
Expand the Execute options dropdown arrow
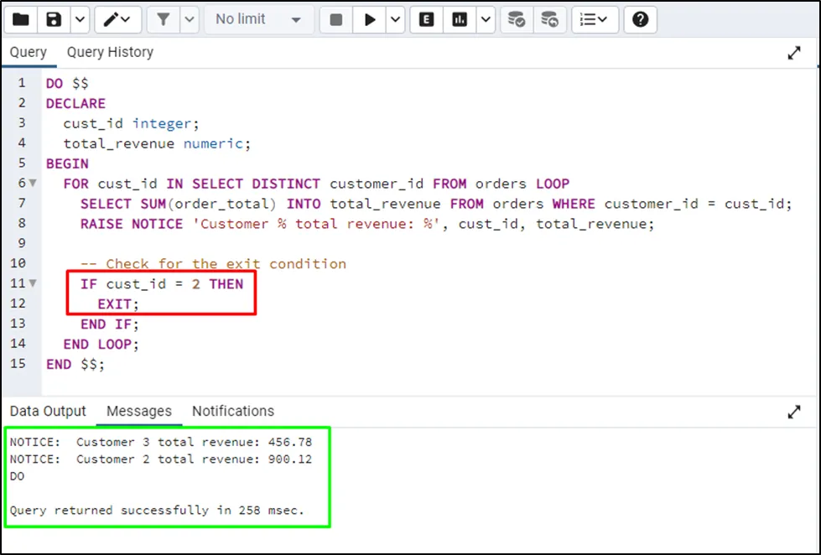point(394,19)
